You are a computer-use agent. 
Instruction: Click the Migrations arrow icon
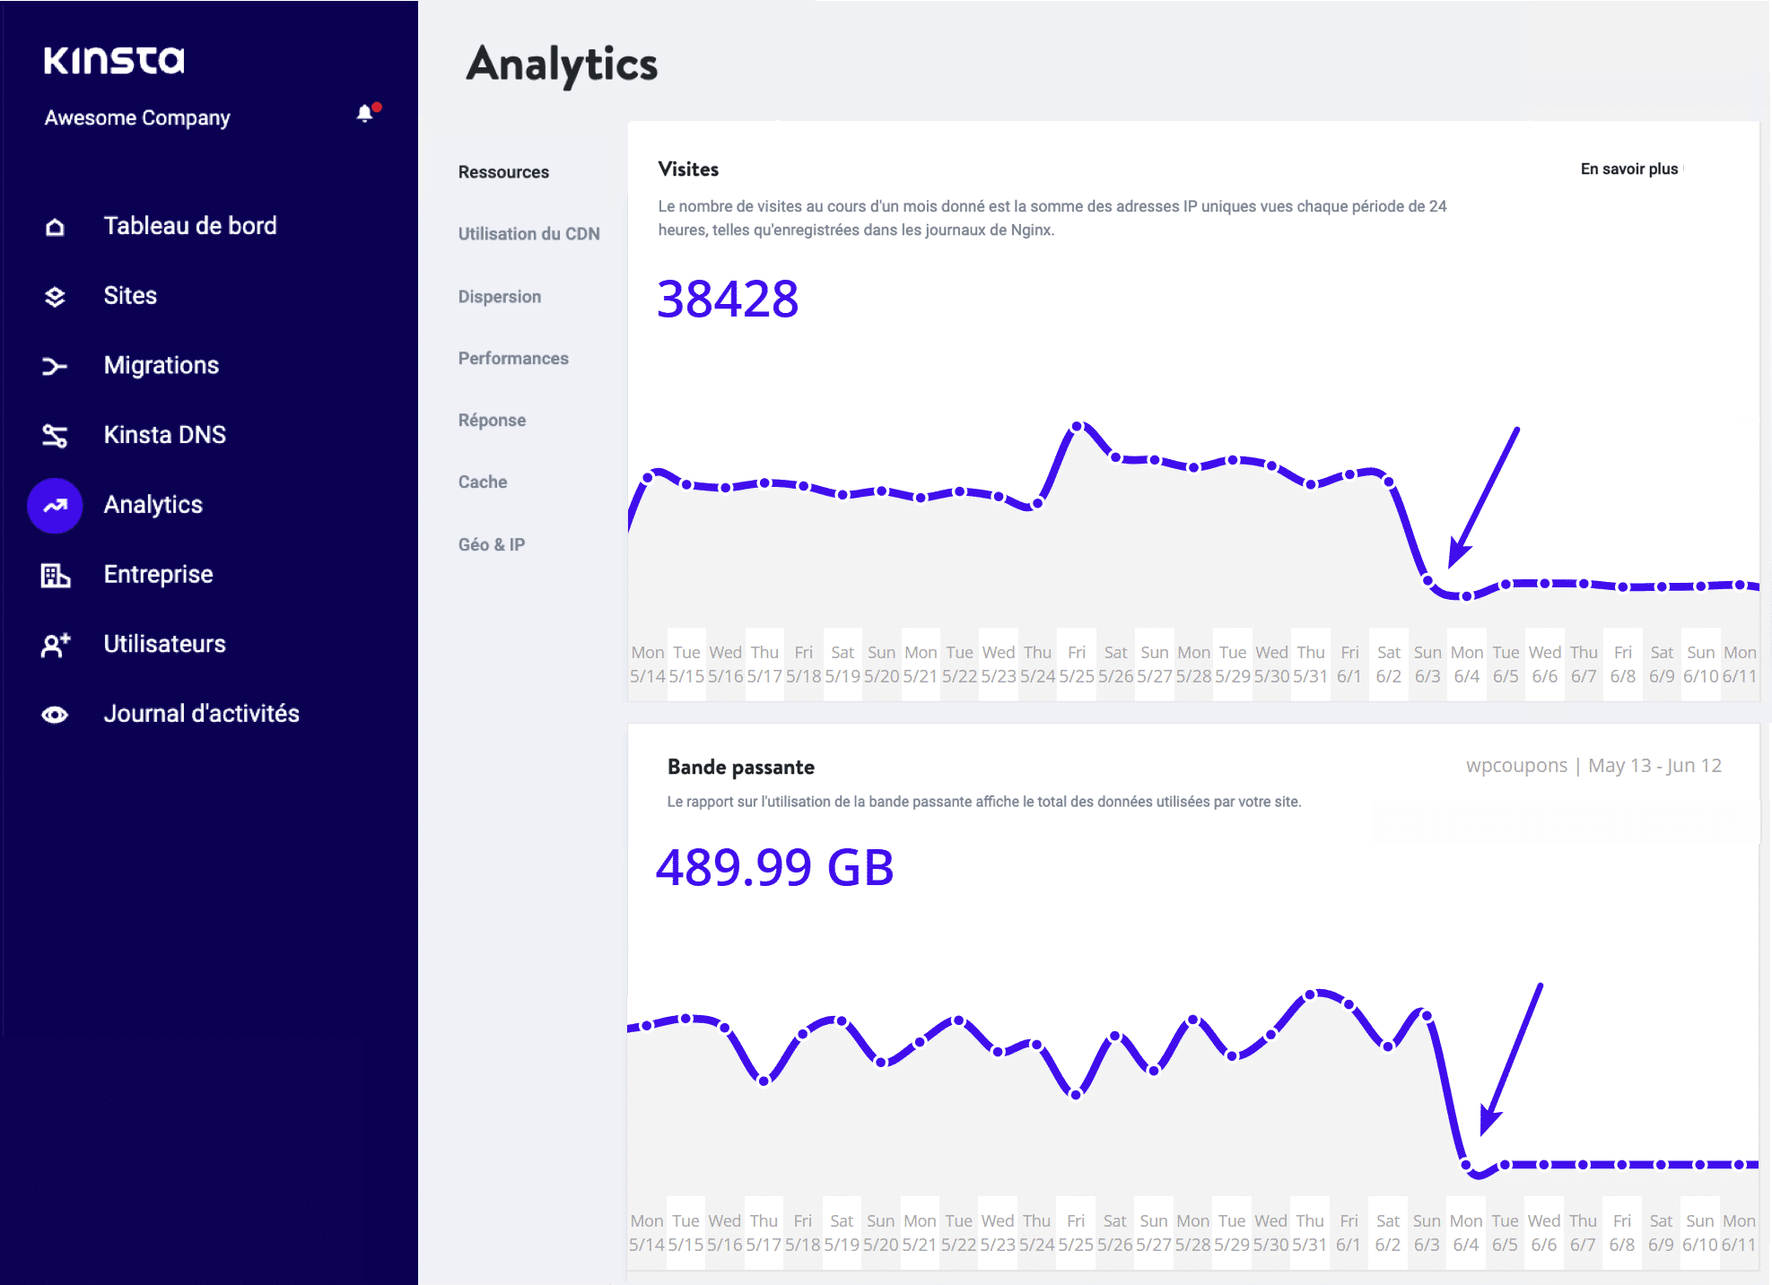click(x=55, y=366)
